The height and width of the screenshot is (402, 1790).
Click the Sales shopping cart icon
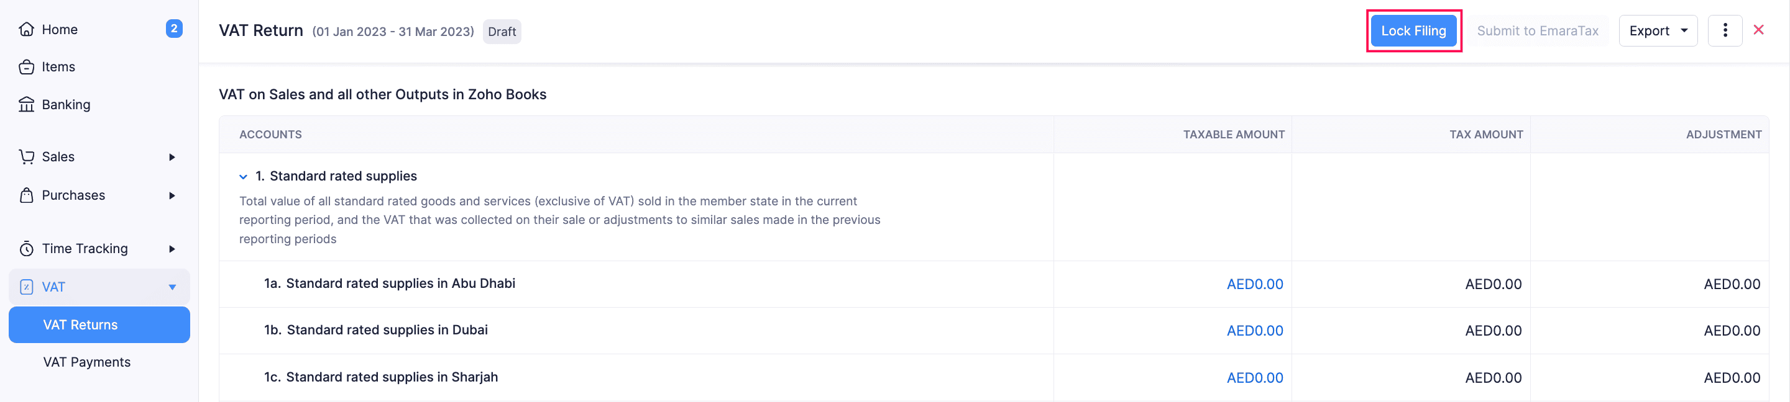26,156
